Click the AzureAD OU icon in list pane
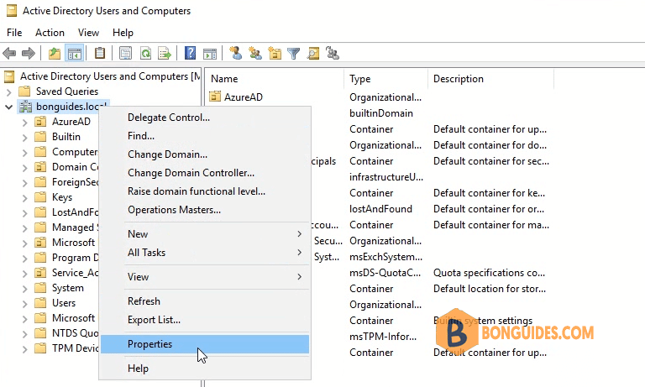645x387 pixels. (215, 97)
